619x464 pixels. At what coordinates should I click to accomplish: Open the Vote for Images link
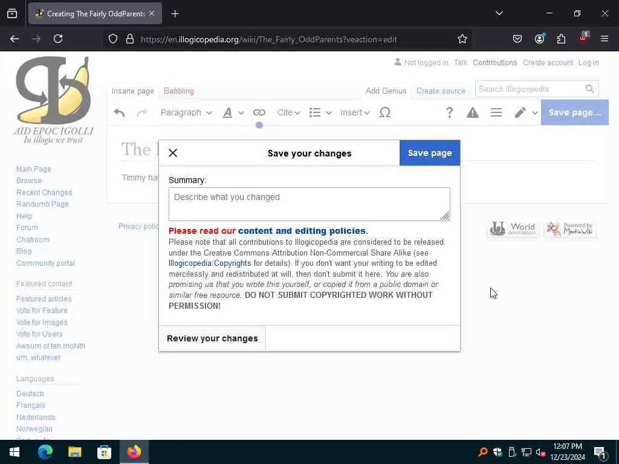[42, 323]
